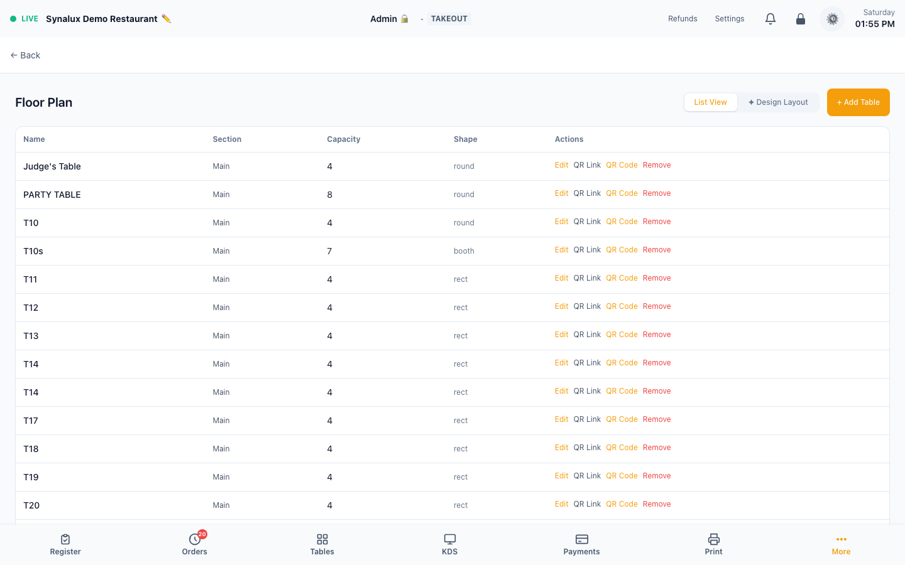Screen dimensions: 905x565
Task: Go to Tables in bottom navigation
Action: pos(322,544)
